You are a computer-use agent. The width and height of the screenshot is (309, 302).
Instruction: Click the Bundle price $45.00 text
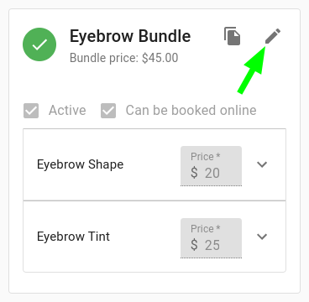point(123,58)
